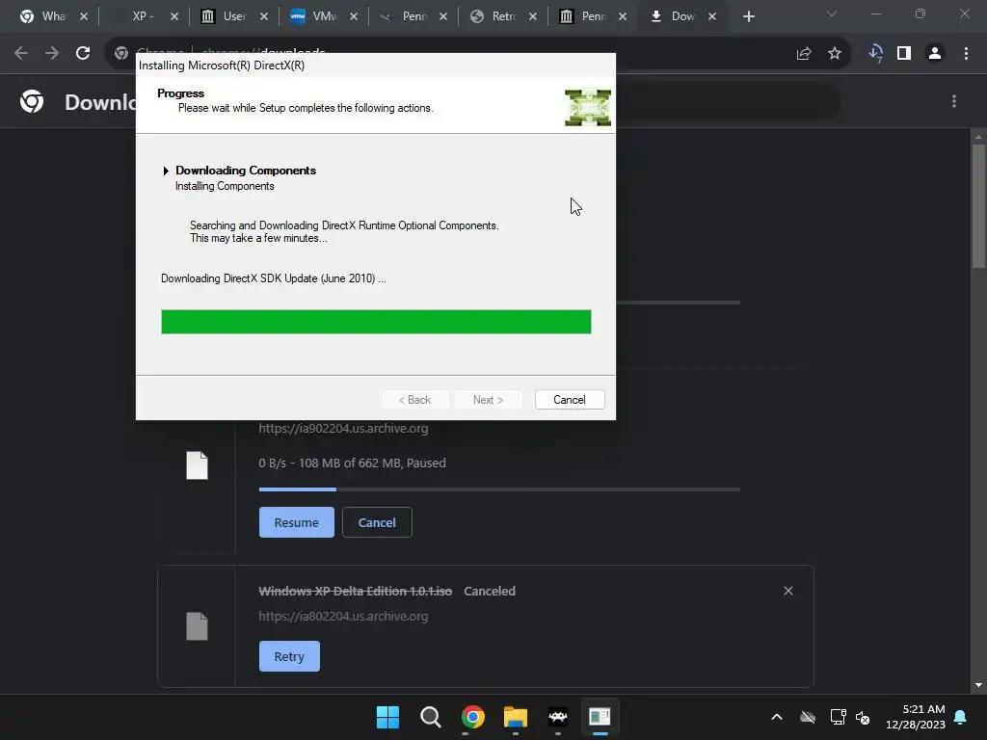Switch to the VMware tab

pyautogui.click(x=323, y=16)
